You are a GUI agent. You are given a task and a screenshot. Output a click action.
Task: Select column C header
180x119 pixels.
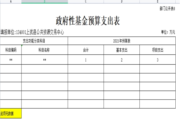[86, 1]
